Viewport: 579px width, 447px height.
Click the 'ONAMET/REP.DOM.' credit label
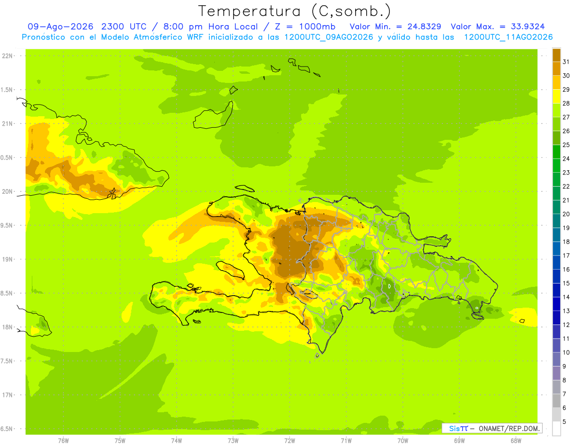click(x=509, y=428)
